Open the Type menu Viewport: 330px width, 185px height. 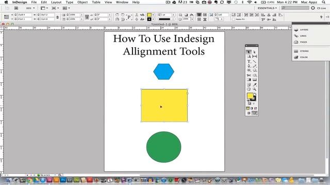click(70, 2)
